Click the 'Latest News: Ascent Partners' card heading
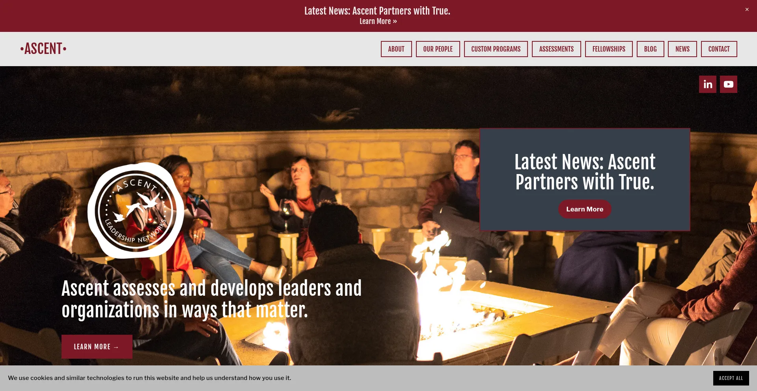 click(585, 172)
